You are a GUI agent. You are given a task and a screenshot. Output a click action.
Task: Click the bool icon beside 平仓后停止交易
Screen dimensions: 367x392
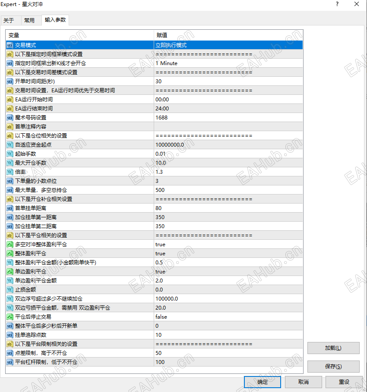click(9, 317)
